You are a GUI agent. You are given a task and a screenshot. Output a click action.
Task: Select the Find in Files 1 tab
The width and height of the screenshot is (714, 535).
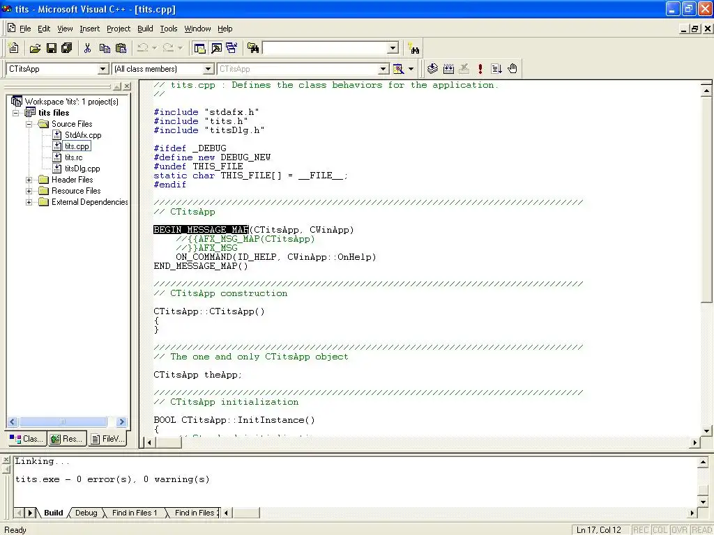coord(135,513)
